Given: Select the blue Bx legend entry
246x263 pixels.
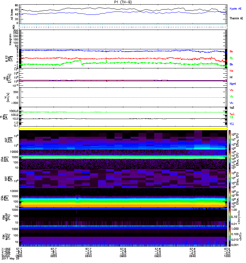Looking at the screenshot, I should tap(232, 64).
